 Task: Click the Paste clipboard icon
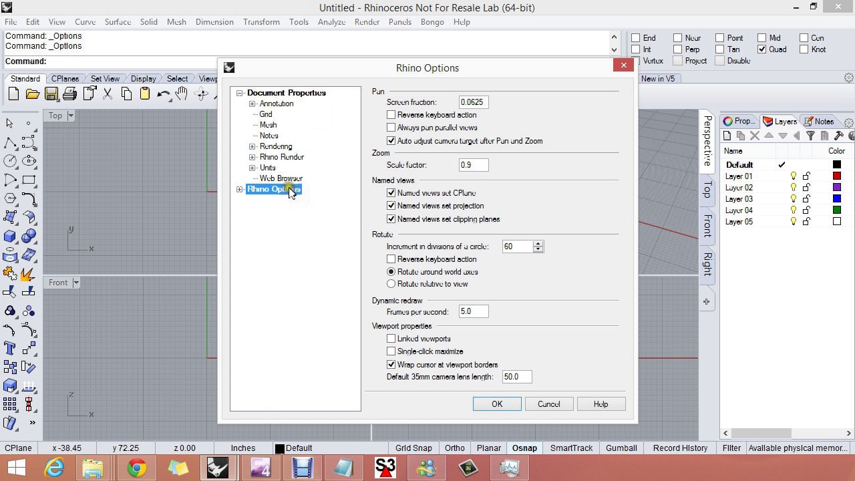pyautogui.click(x=145, y=94)
